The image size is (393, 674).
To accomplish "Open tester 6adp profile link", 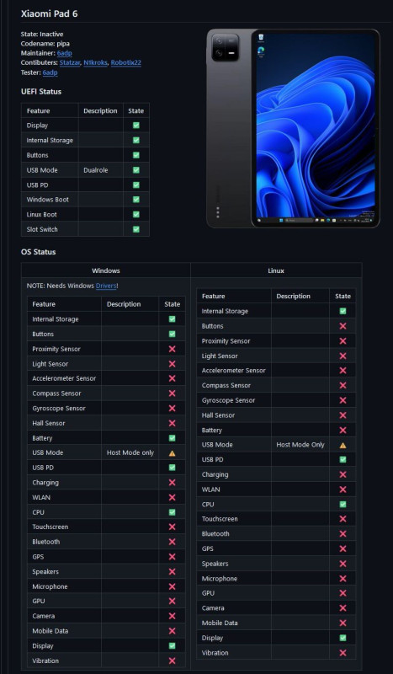I will tap(50, 72).
